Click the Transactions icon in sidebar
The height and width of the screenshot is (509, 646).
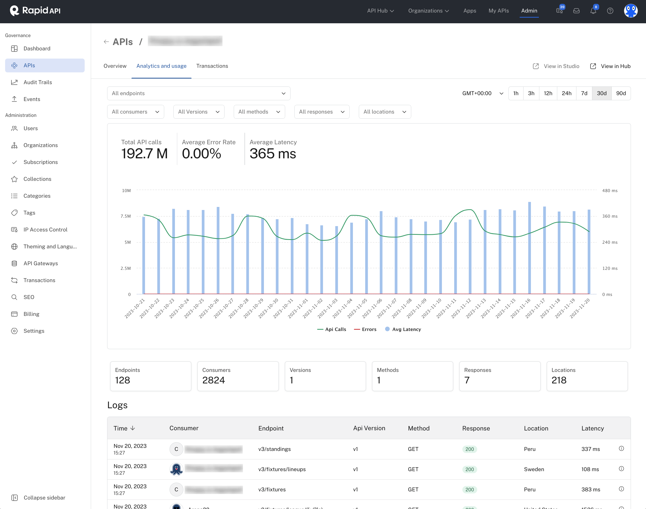(14, 280)
